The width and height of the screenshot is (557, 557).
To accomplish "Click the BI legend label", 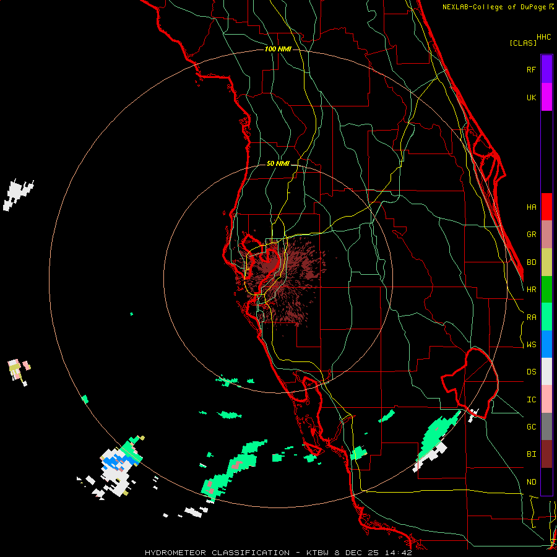I will coord(531,454).
